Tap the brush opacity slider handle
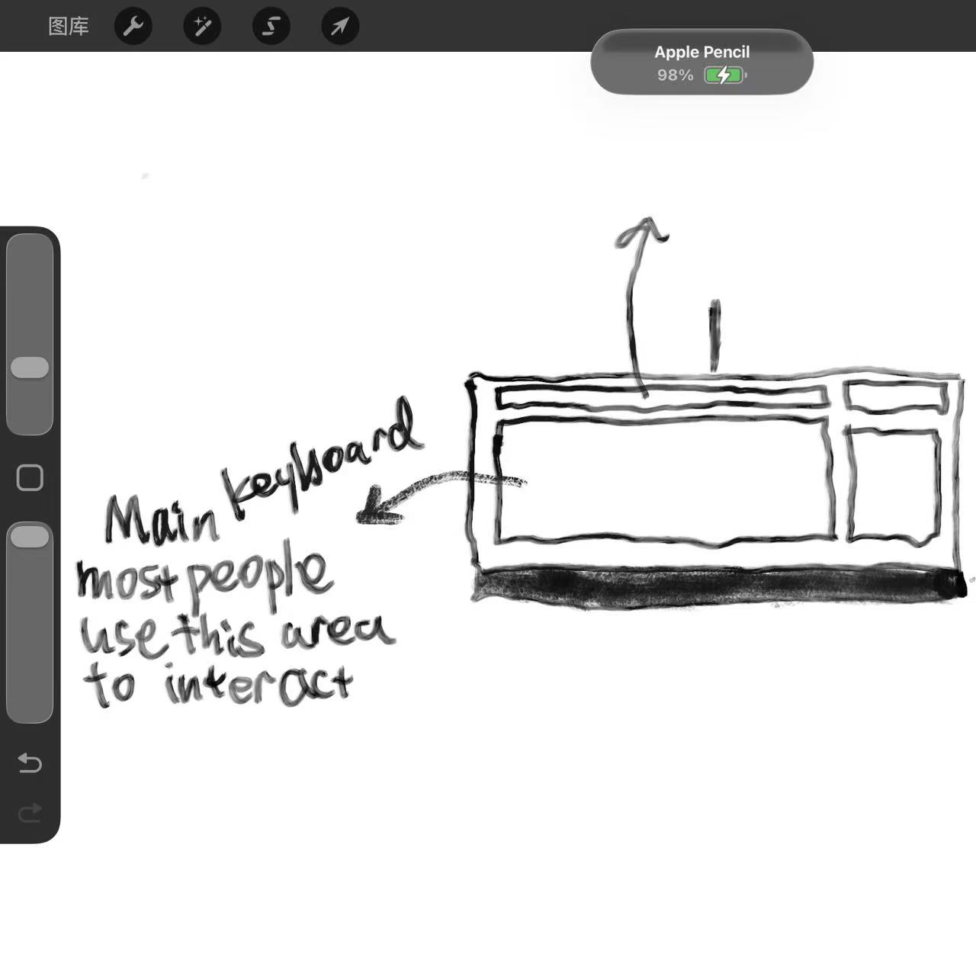976x976 pixels. click(30, 536)
